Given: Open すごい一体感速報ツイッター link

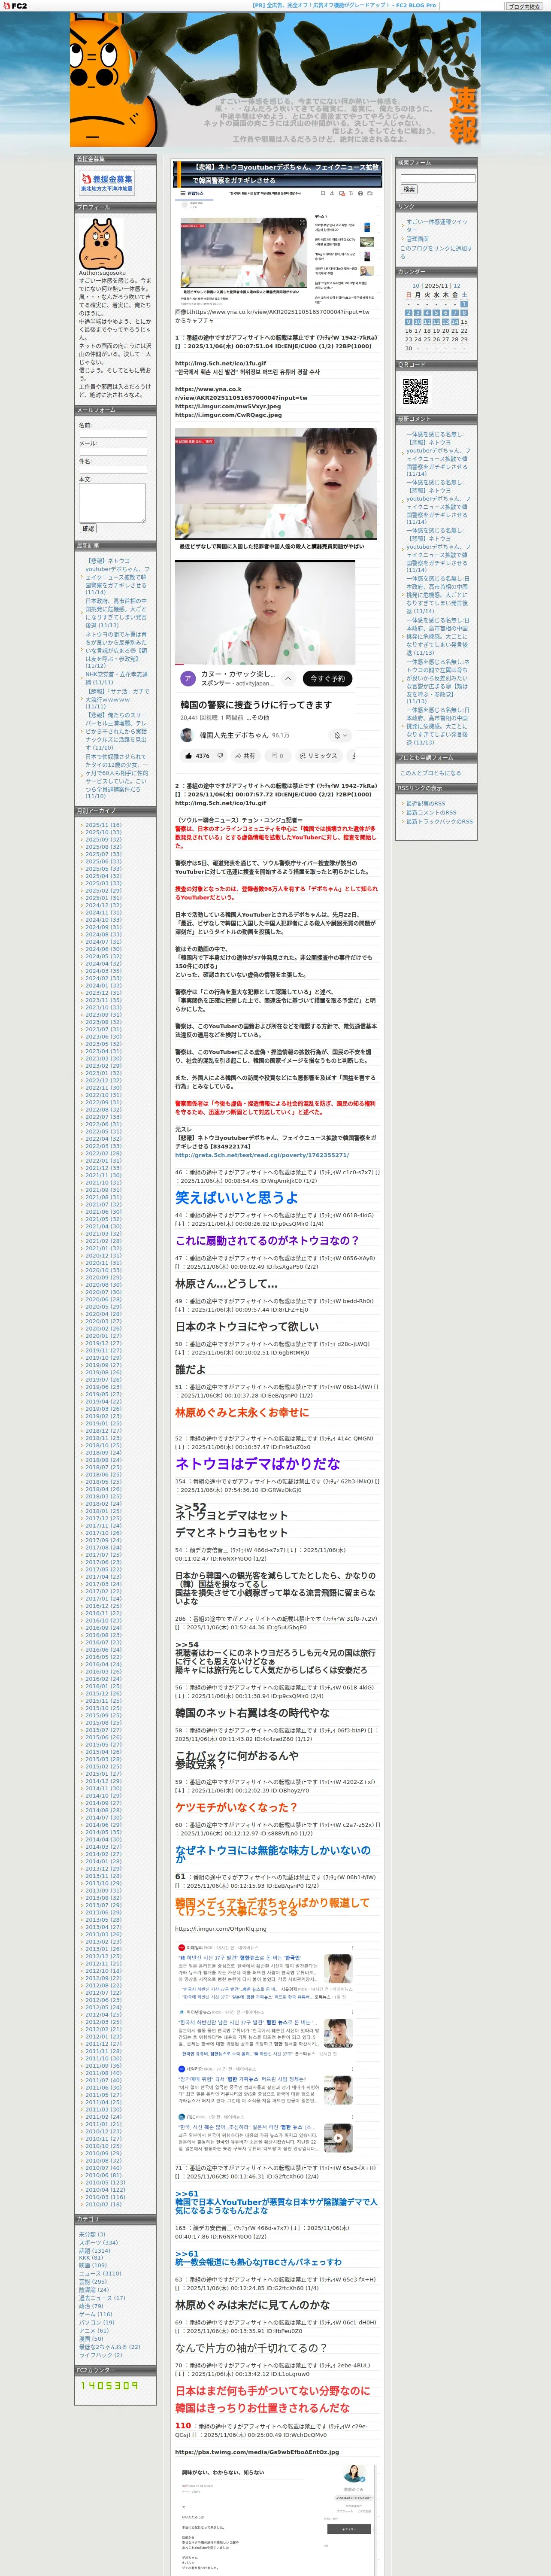Looking at the screenshot, I should 436,226.
